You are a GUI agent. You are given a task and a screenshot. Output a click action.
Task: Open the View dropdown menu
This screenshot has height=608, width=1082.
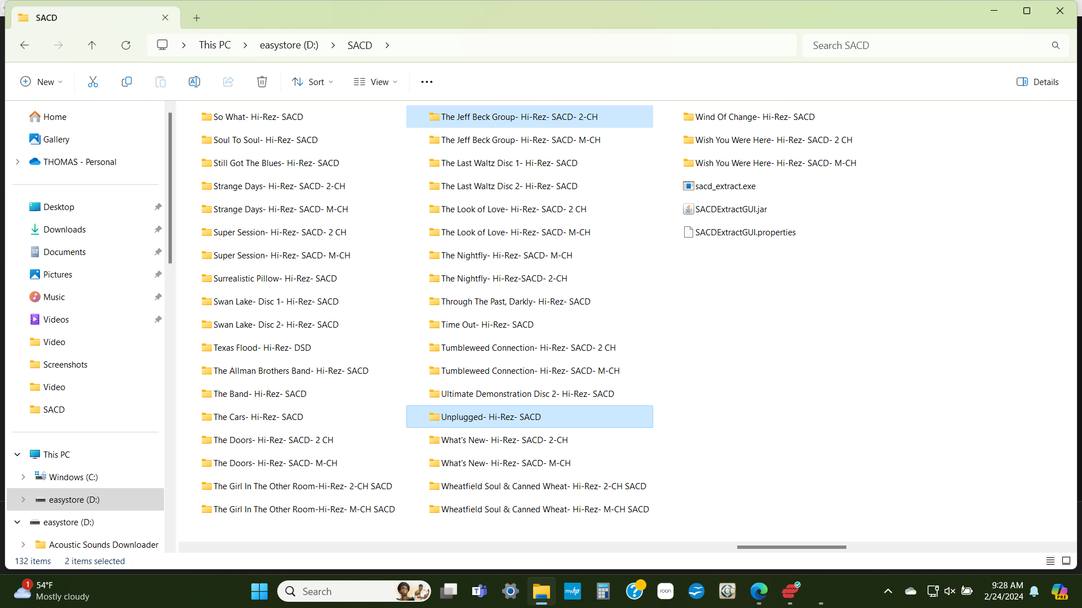(375, 82)
